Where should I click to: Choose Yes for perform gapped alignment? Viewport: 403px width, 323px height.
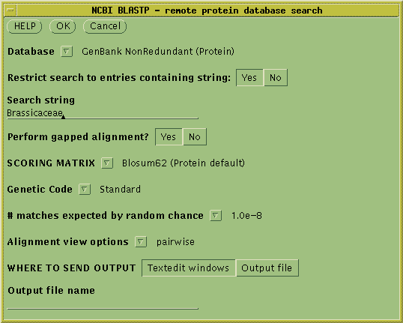tap(169, 137)
